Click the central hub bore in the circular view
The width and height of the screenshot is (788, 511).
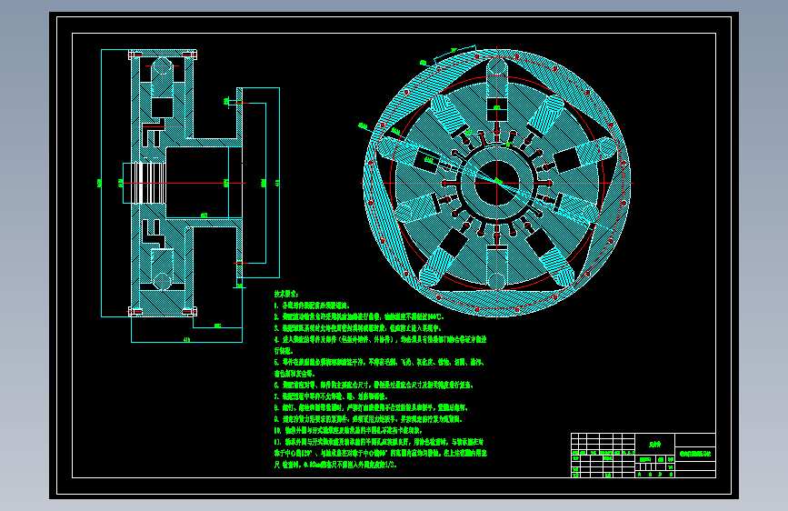tap(497, 183)
